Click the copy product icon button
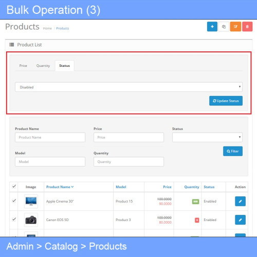Image resolution: width=257 pixels, height=257 pixels. (224, 27)
